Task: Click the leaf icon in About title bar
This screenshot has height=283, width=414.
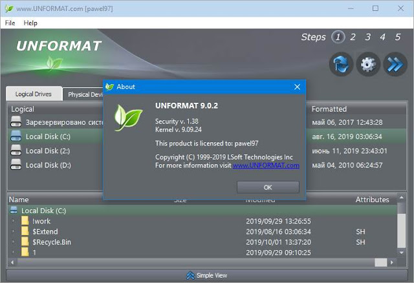Action: click(109, 87)
